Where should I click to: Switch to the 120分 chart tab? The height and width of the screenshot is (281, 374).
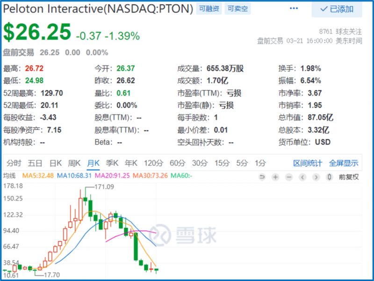click(153, 163)
